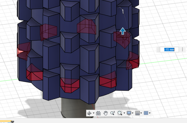Viewport: 187px width, 123px height.
Task: Expand the Display Settings dropdown arrow
Action: 133,113
